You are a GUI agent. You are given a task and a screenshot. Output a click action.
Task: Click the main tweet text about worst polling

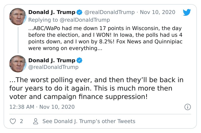[x=96, y=88]
